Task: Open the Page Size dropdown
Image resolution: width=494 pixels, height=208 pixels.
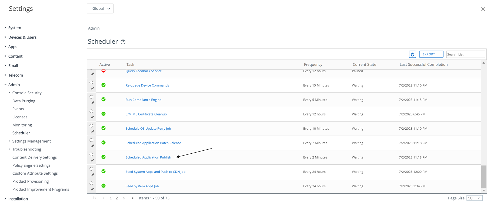Action: [475, 198]
